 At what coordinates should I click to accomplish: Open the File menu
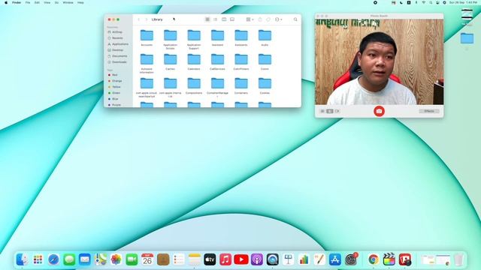[28, 2]
